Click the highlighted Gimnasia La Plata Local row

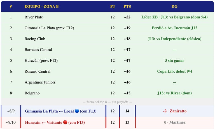[x=107, y=111]
